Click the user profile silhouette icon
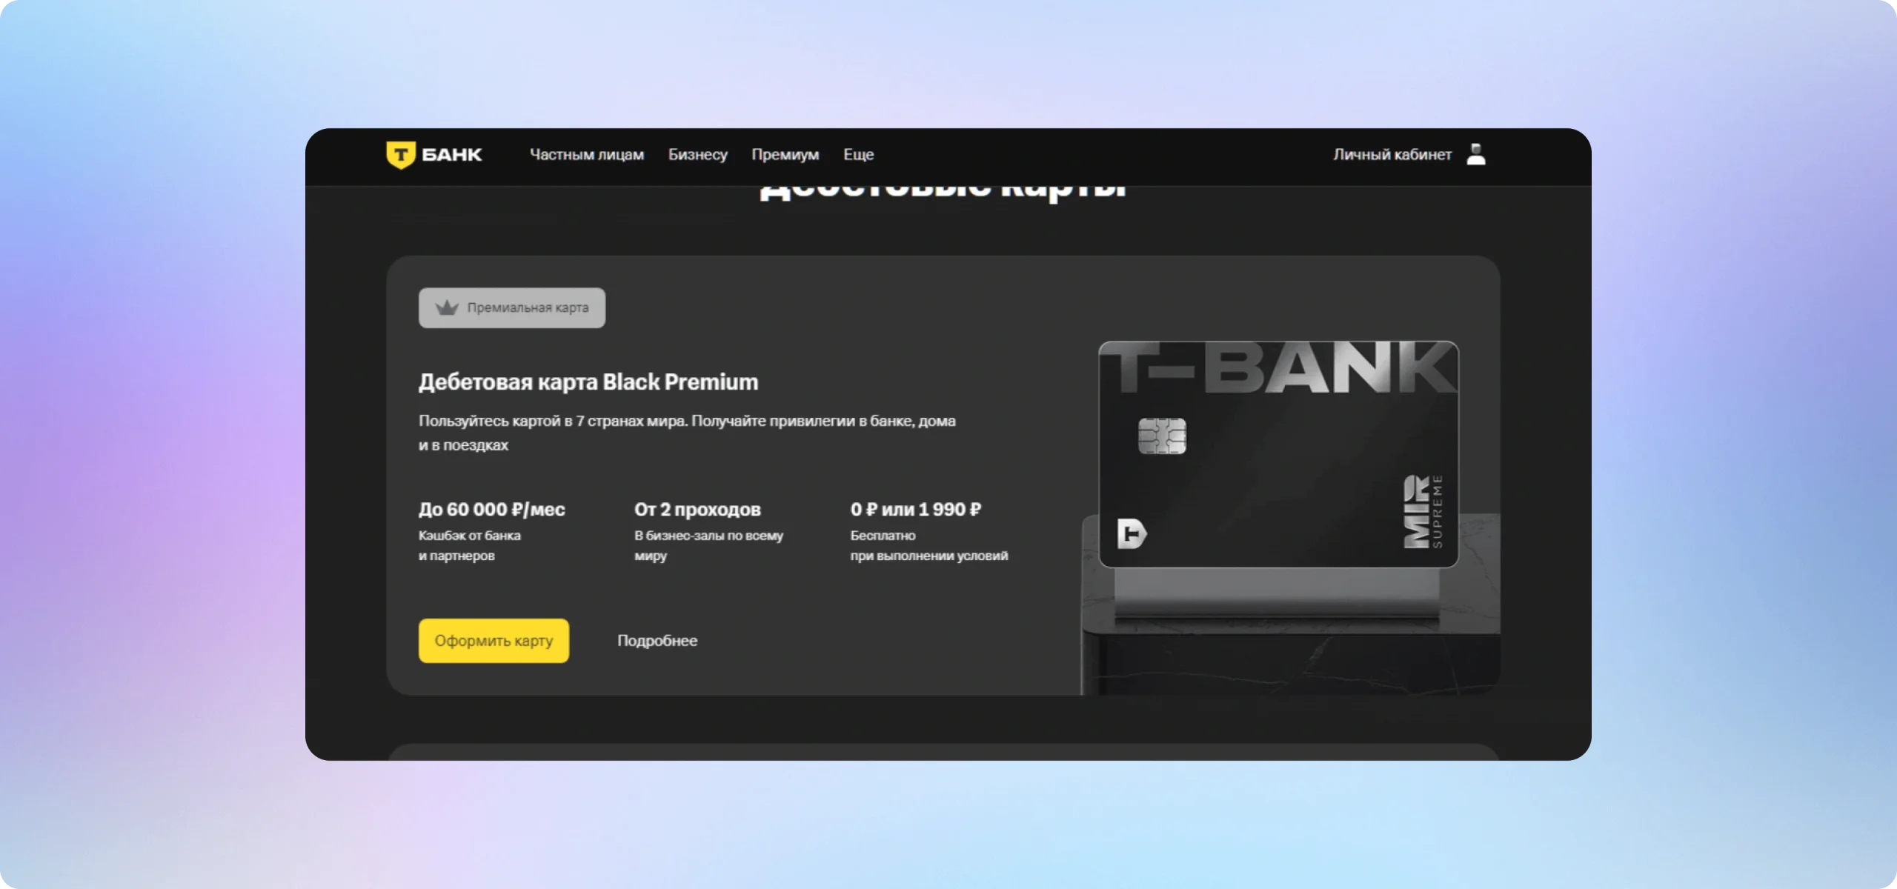Viewport: 1897px width, 889px height. pos(1475,154)
